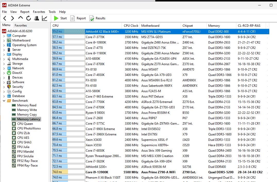Open the View menu
The image size is (277, 182).
pos(13,12)
